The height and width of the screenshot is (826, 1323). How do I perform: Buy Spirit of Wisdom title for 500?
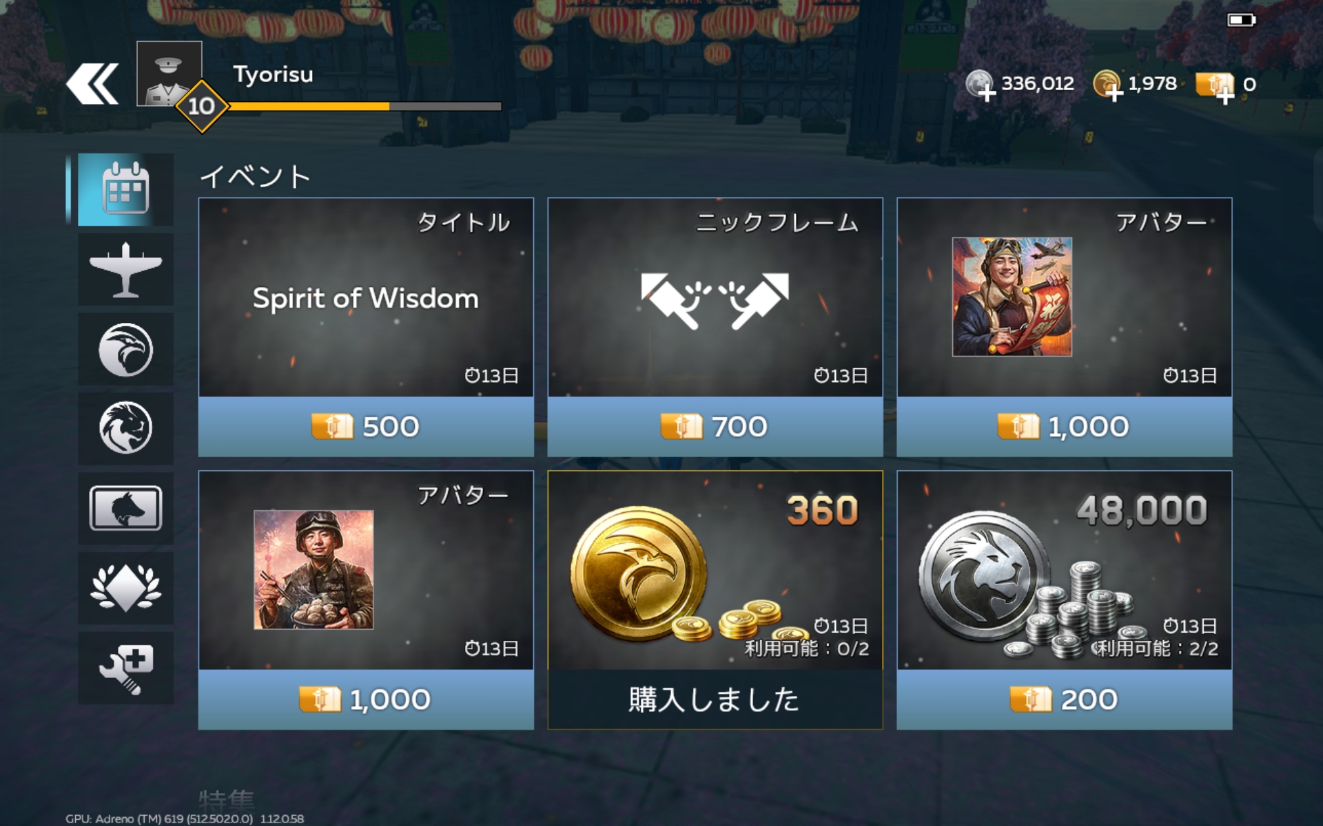[x=366, y=427]
